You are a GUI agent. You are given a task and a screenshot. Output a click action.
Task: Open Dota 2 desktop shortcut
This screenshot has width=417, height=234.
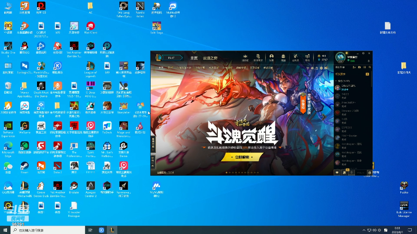click(57, 167)
